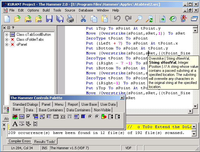Click the code editor vertical scroll down arrow
The width and height of the screenshot is (200, 152).
tap(195, 106)
